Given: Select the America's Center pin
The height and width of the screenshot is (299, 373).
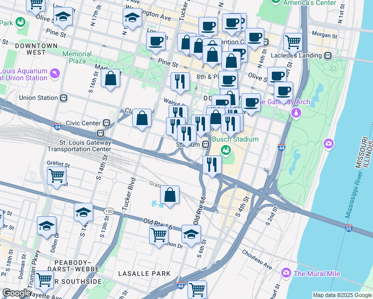Looking at the screenshot, I should pos(275,1).
